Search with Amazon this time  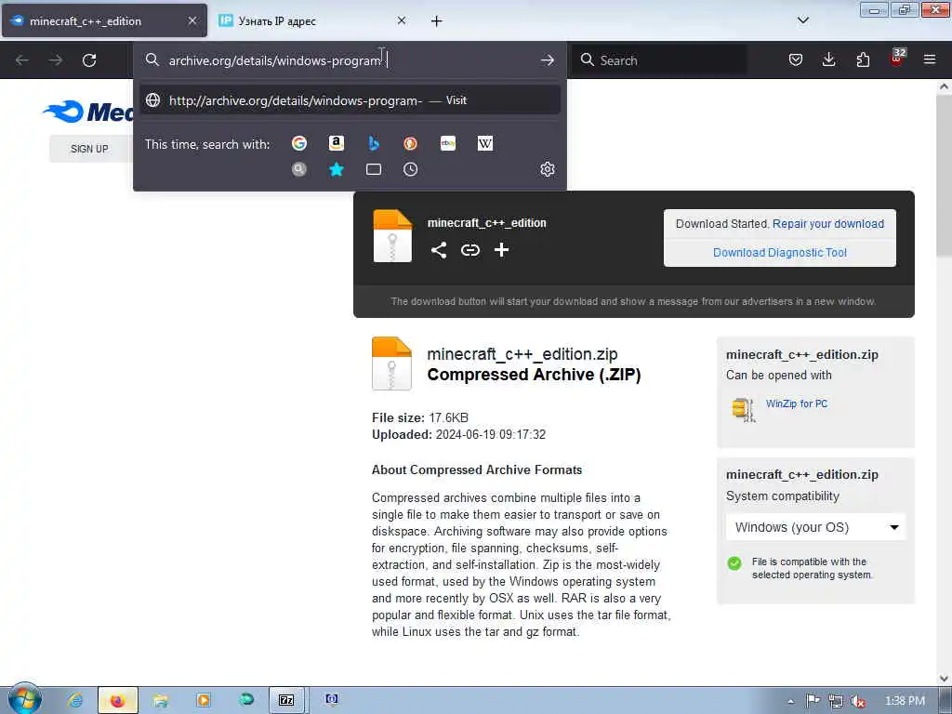coord(337,143)
